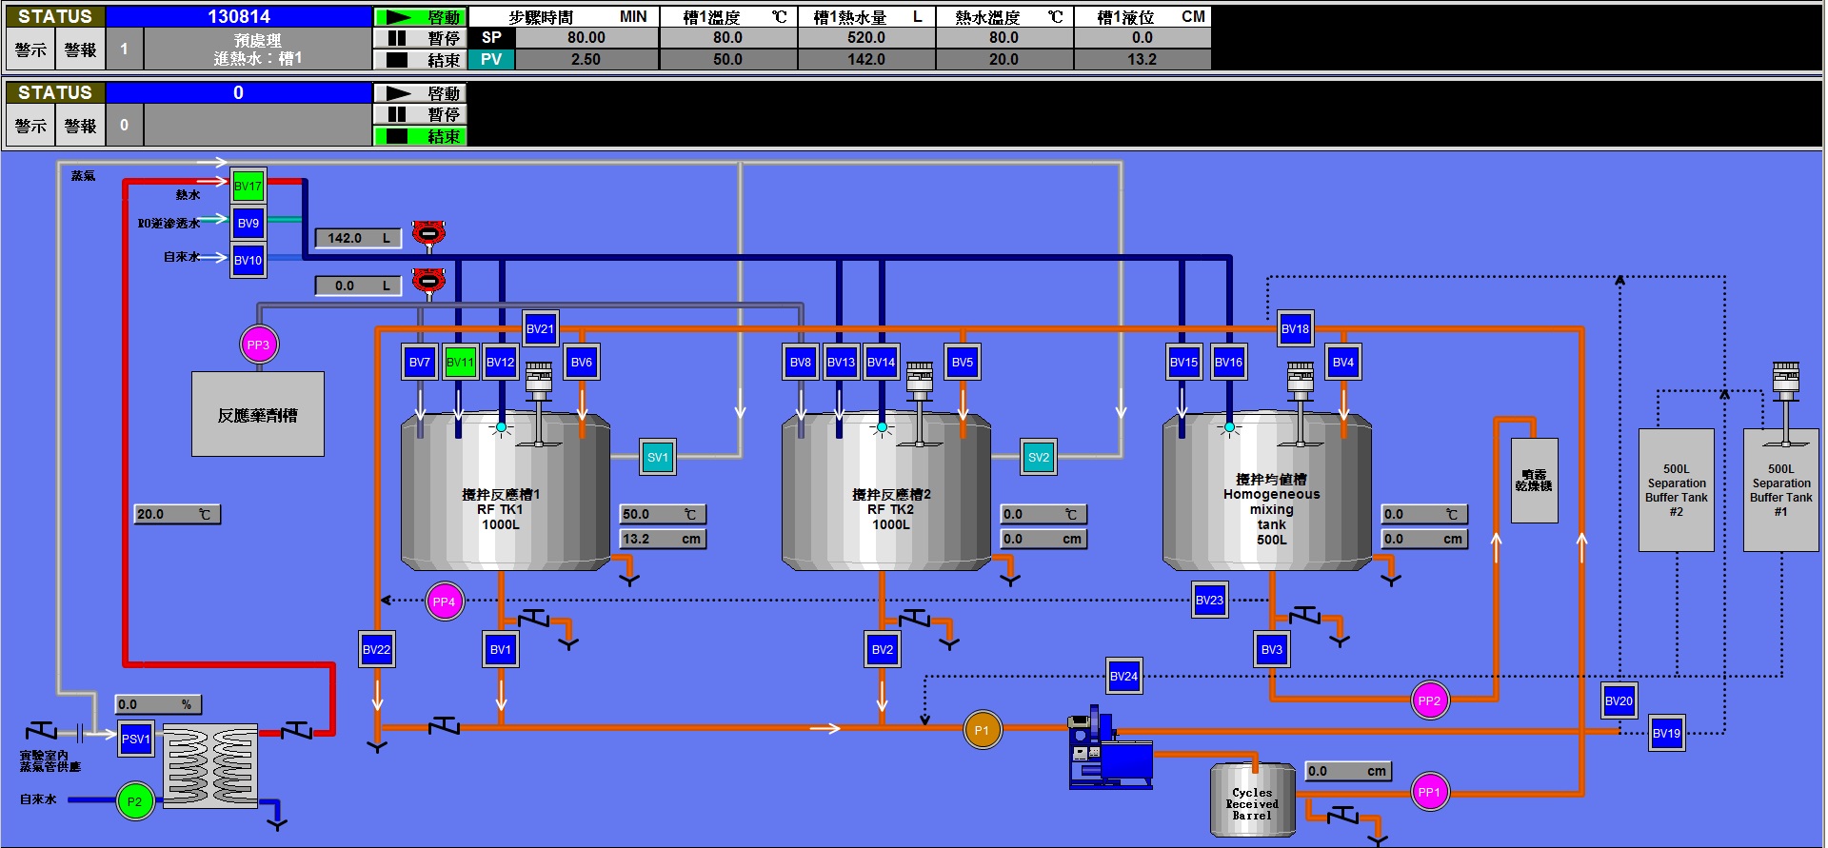Click the PP3 pump icon
The image size is (1828, 848).
pos(258,345)
